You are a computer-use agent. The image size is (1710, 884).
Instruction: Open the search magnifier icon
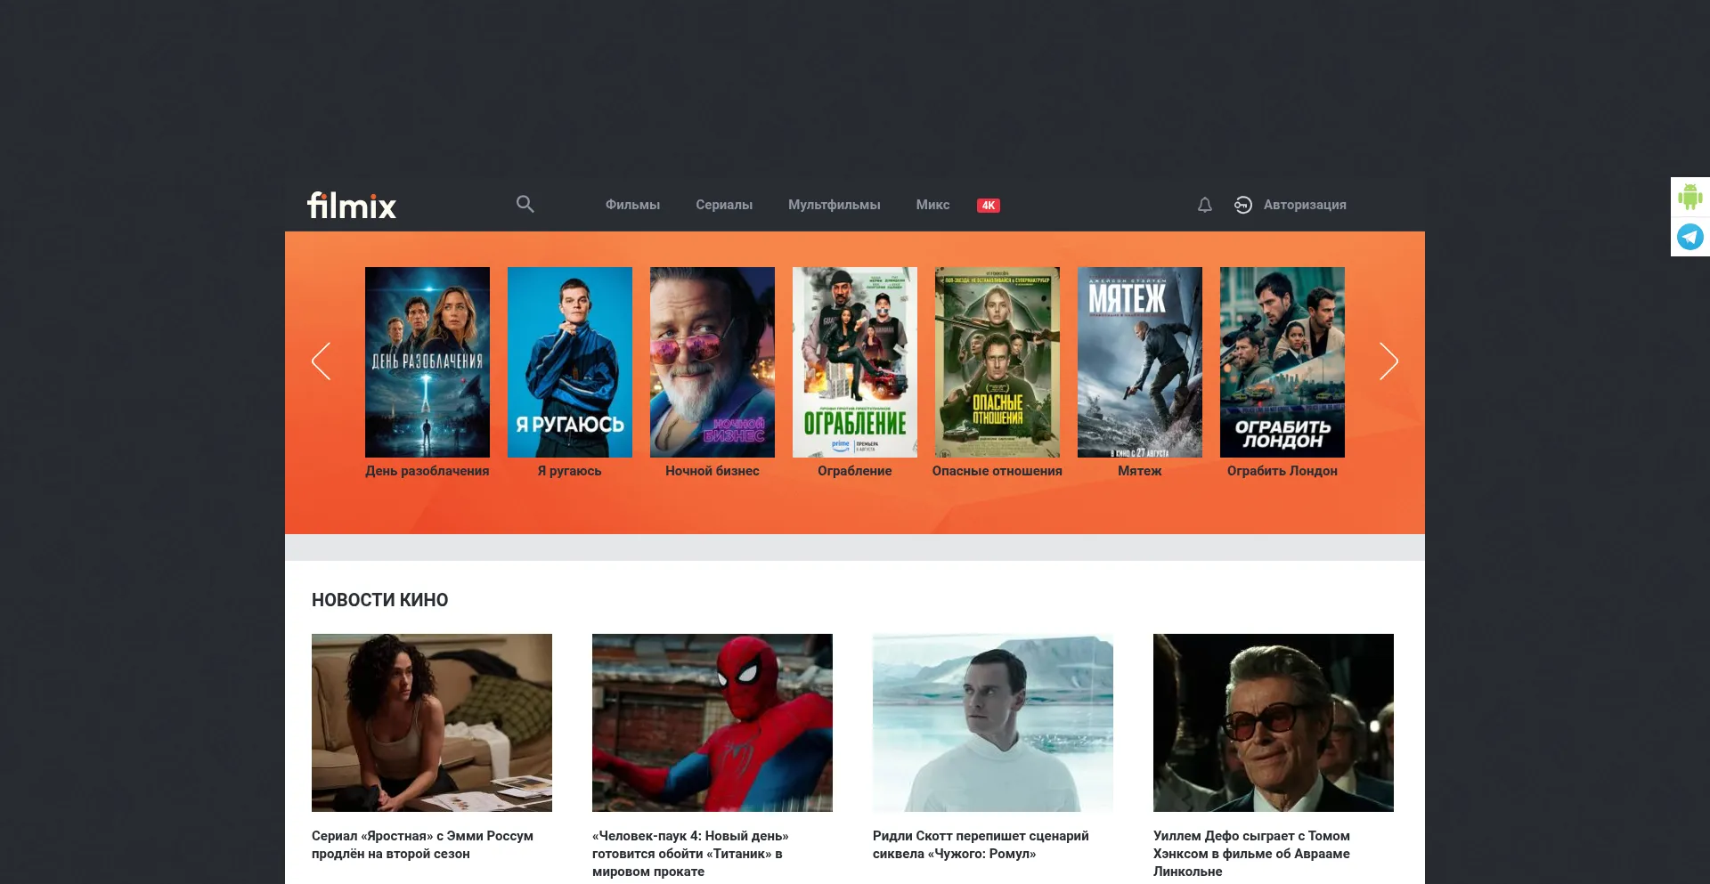click(x=525, y=204)
